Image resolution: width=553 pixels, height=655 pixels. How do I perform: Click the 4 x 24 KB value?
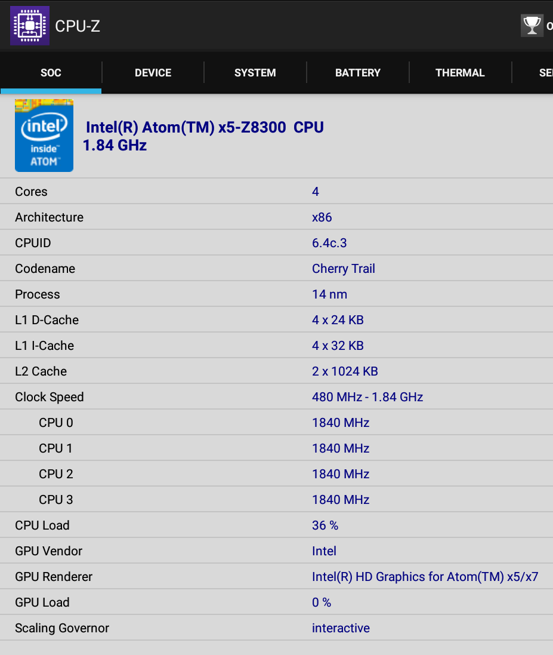coord(338,320)
